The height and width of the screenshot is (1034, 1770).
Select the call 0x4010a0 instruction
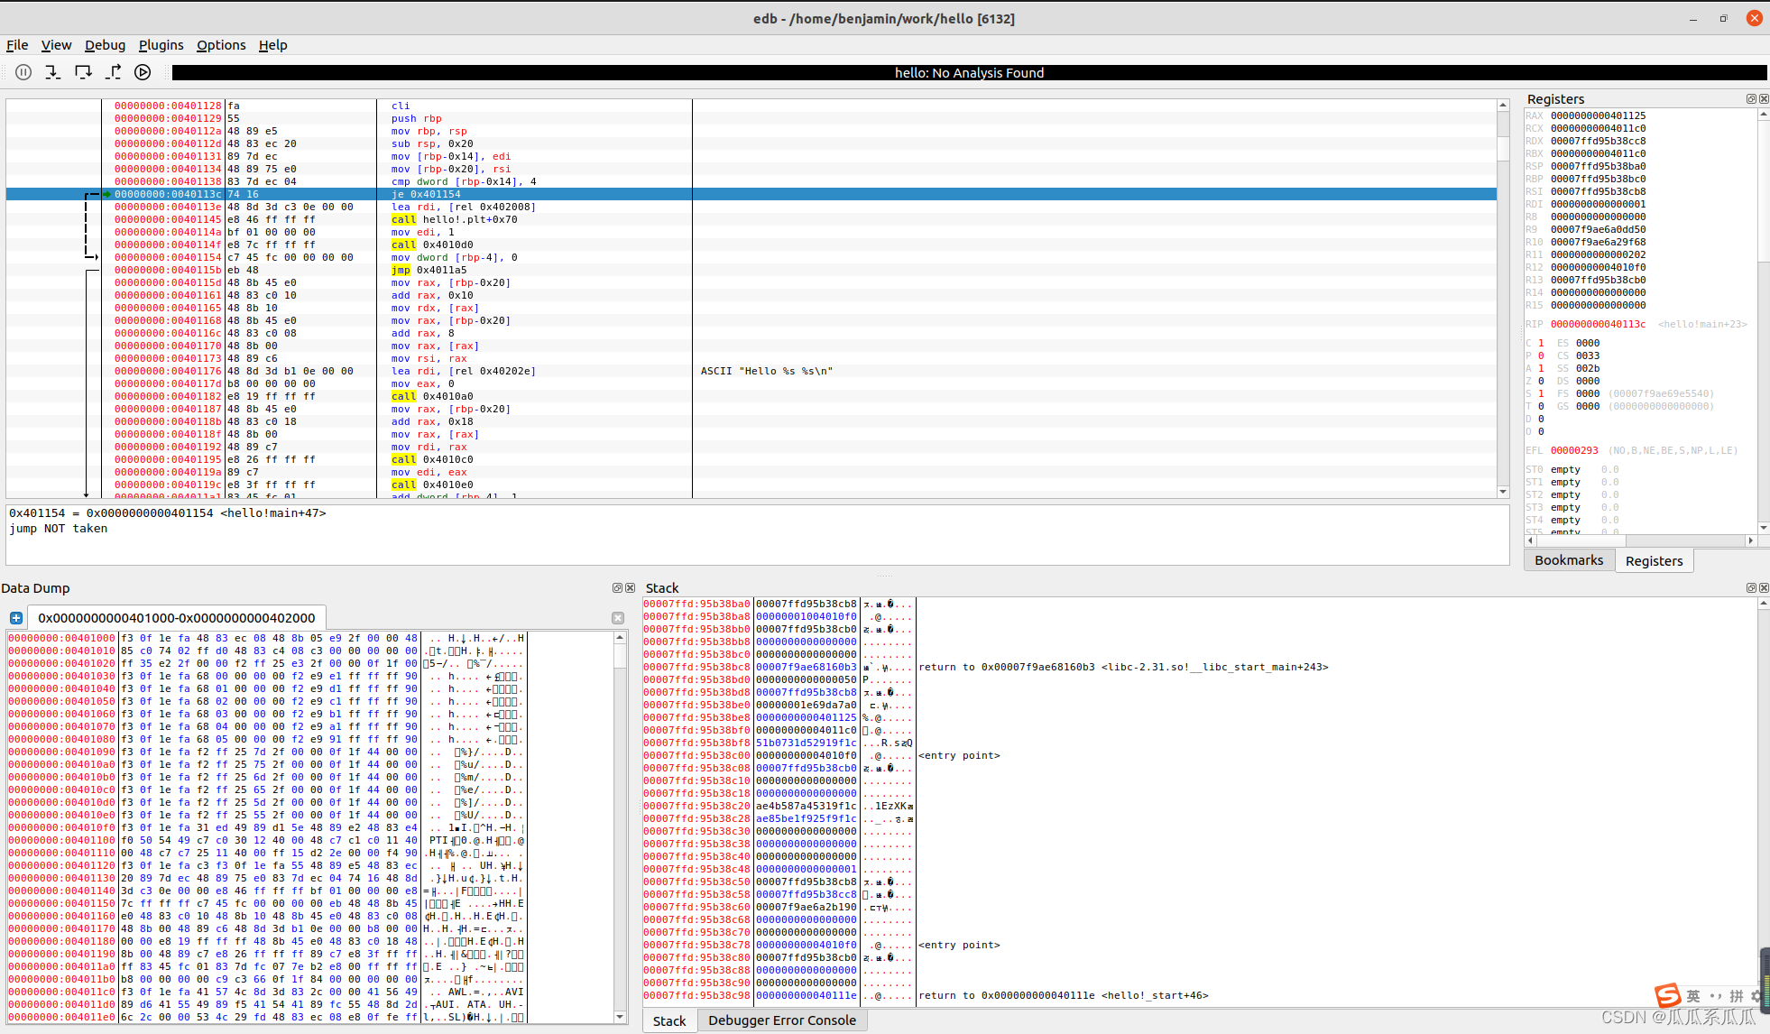(431, 396)
